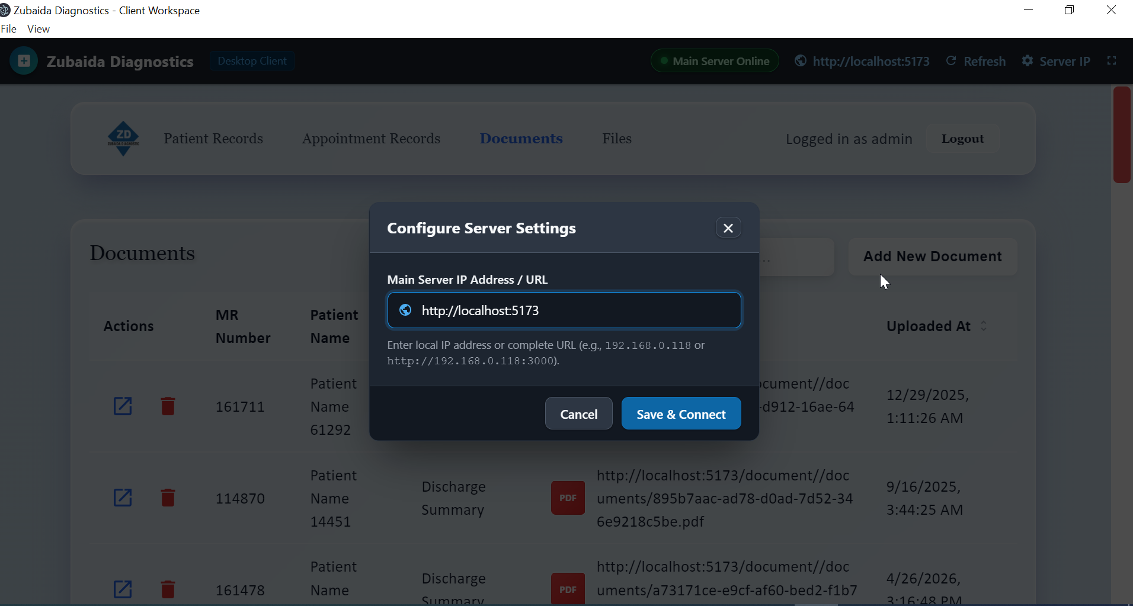Select the Documents tab

pos(521,139)
